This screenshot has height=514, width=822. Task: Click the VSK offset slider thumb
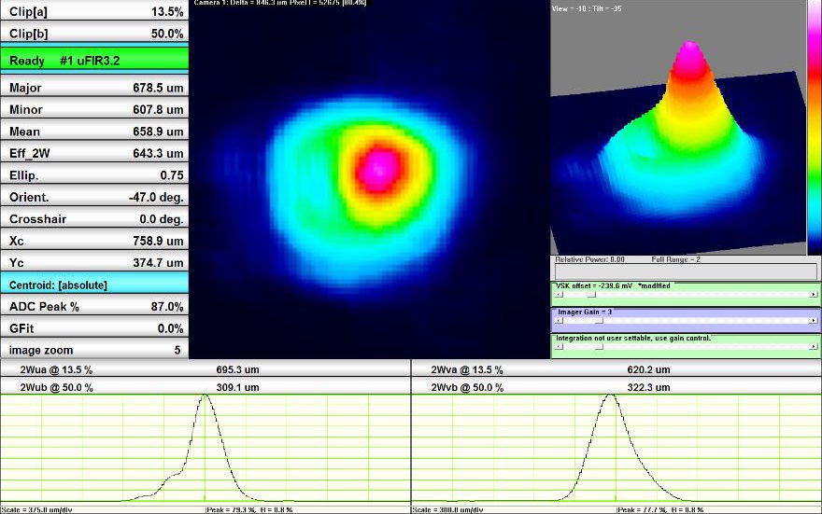(589, 294)
